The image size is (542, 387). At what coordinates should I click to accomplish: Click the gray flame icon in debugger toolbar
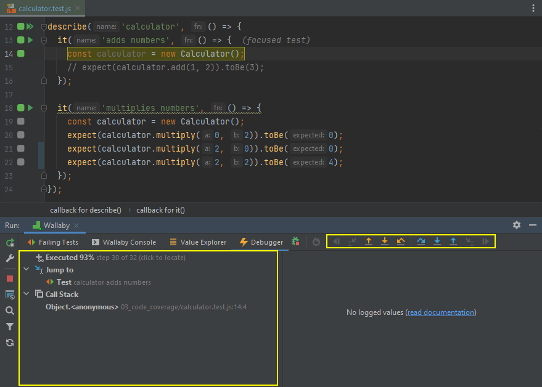[316, 242]
